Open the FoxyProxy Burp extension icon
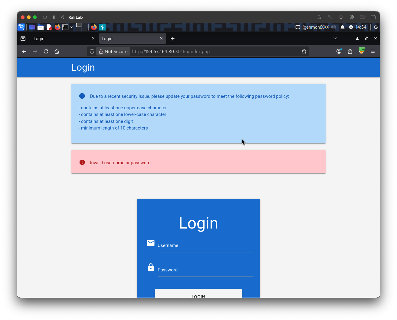Screen dimensions: 397x320 pyautogui.click(x=362, y=51)
